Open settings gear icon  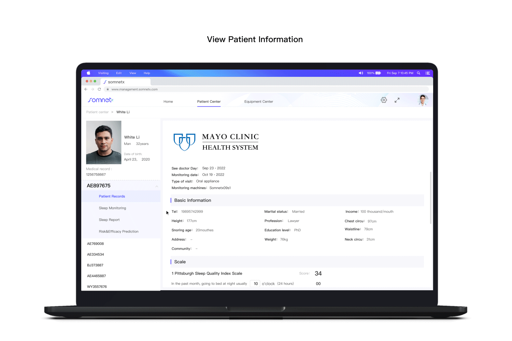[384, 100]
